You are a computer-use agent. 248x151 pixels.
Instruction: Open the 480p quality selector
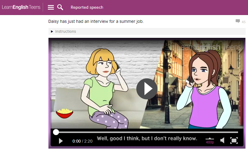click(x=210, y=141)
